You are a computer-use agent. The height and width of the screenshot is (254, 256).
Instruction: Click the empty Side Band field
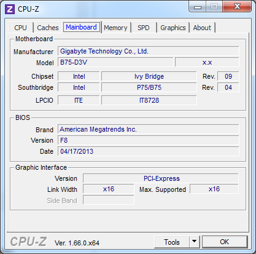[109, 200]
